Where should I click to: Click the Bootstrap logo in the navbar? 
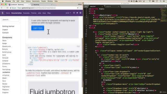click(x=3, y=13)
